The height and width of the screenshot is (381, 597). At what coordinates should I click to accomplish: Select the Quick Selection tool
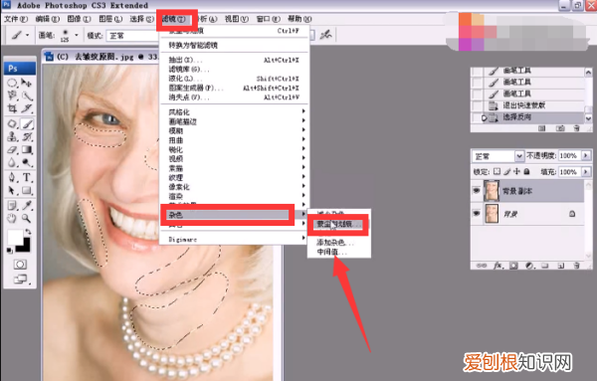(26, 95)
